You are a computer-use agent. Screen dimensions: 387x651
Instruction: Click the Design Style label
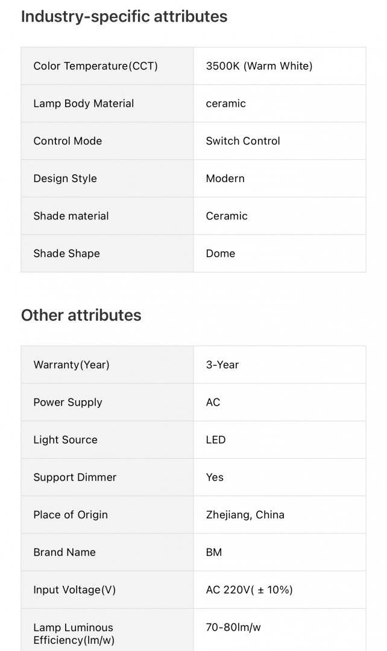click(65, 178)
